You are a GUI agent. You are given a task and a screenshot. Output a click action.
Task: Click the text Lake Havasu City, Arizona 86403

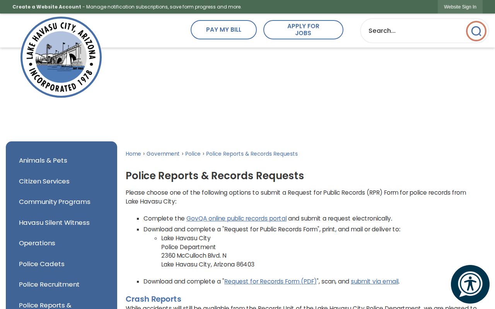208,265
